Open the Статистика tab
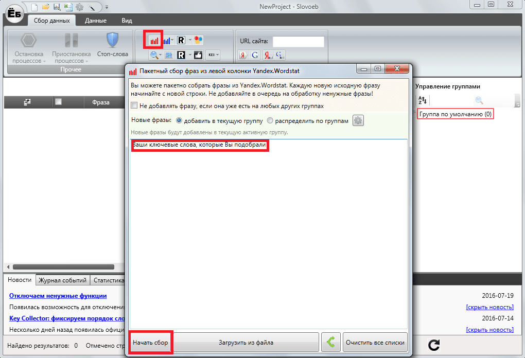Image resolution: width=525 pixels, height=358 pixels. point(109,280)
